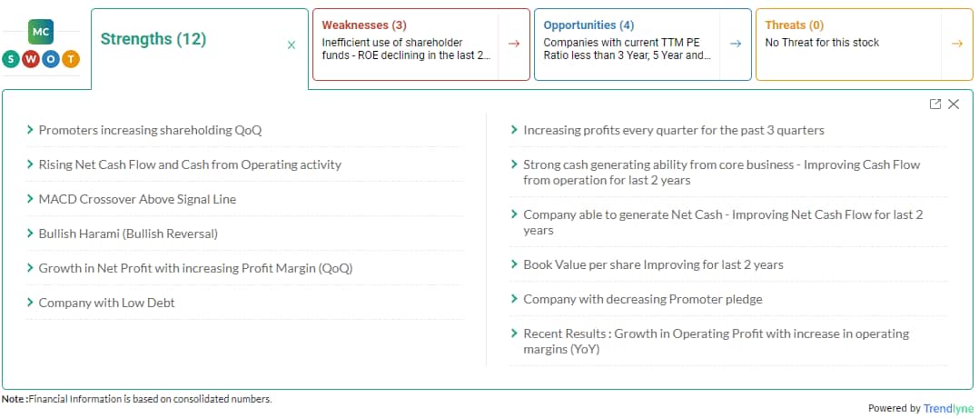
Task: Open the SWOT panel in a new window
Action: click(935, 104)
